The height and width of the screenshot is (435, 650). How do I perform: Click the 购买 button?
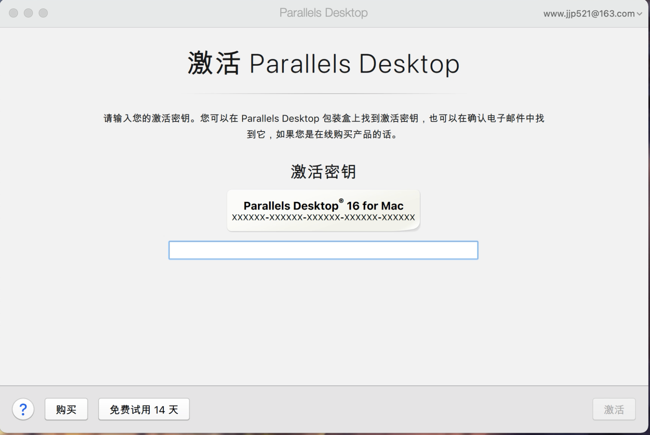(66, 409)
